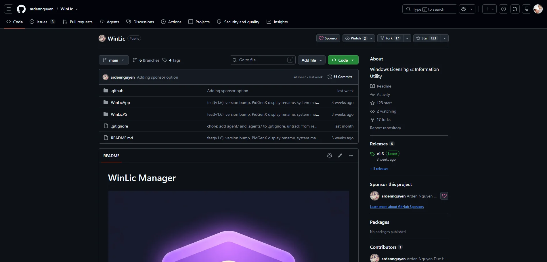Open the + 5 releases link

click(x=379, y=169)
